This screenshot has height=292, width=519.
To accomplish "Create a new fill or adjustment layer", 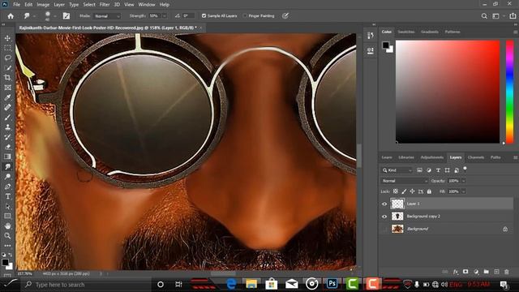I will (x=476, y=272).
